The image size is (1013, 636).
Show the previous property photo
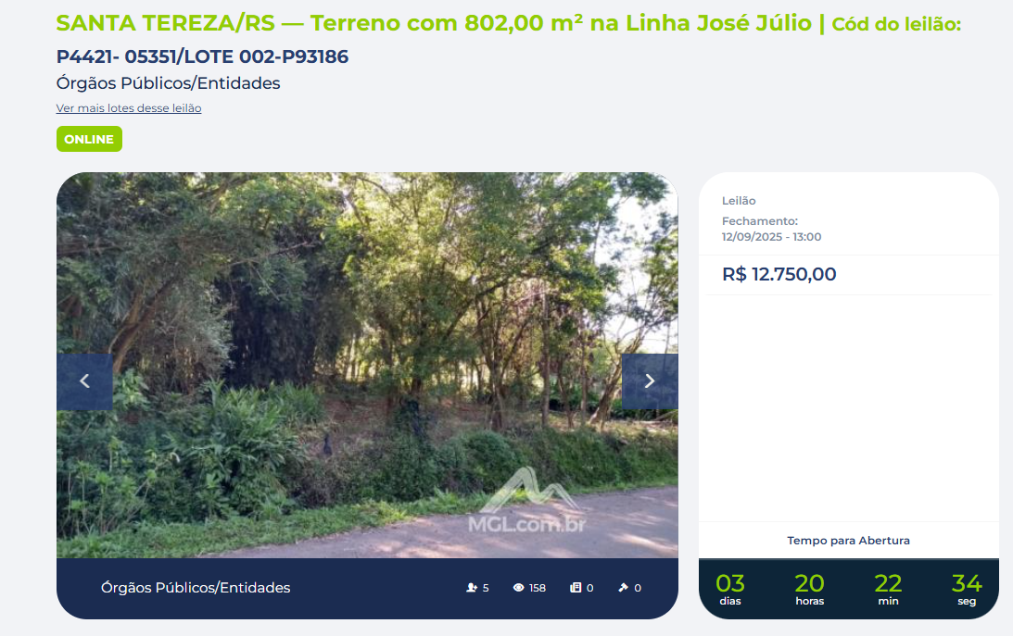tap(84, 381)
